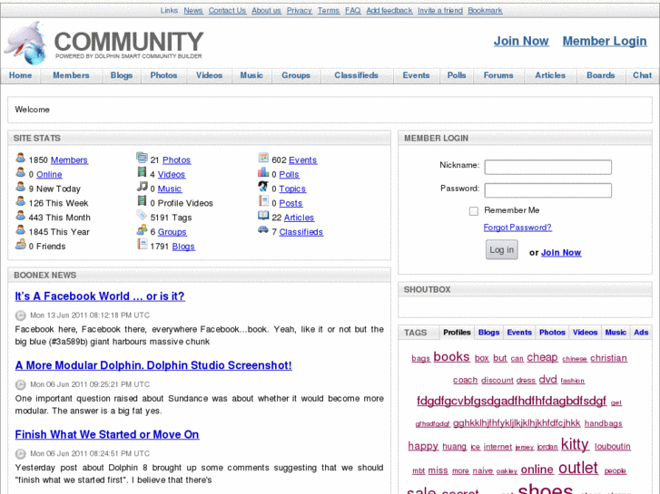Click the 1850 Members stats link

[x=70, y=160]
